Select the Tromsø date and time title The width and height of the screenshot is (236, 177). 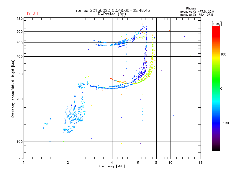click(x=112, y=10)
